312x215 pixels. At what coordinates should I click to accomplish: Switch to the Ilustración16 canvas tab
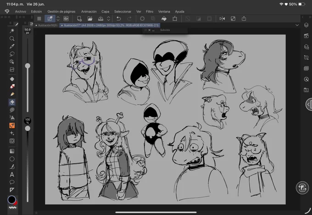tap(47, 25)
